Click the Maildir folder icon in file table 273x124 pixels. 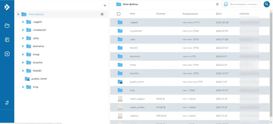pyautogui.click(x=120, y=48)
